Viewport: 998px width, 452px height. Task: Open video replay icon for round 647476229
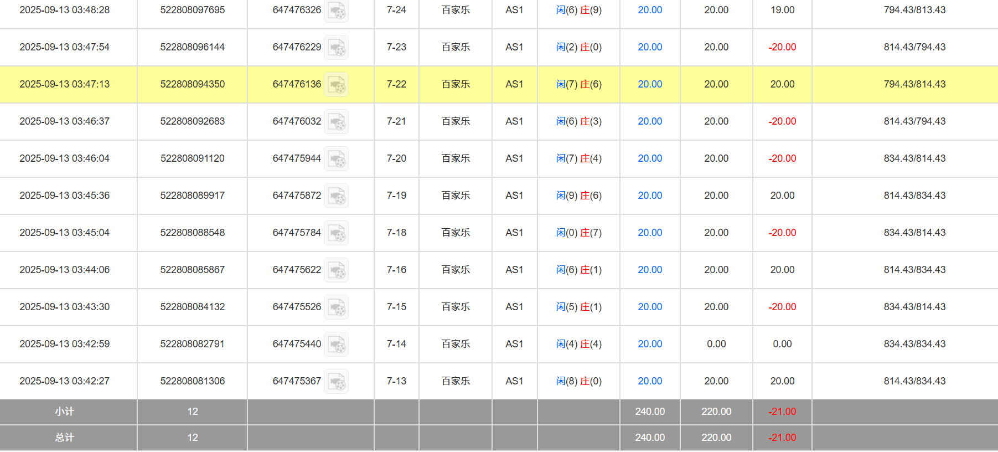pyautogui.click(x=336, y=47)
